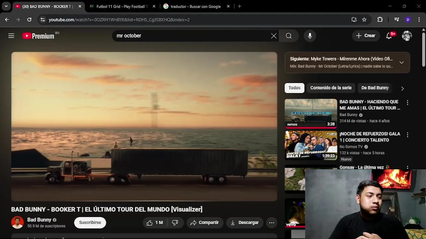Viewport: 426px width, 239px height.
Task: Open HACIENDO QUE ME AMAS video thumbnail
Action: click(x=311, y=114)
